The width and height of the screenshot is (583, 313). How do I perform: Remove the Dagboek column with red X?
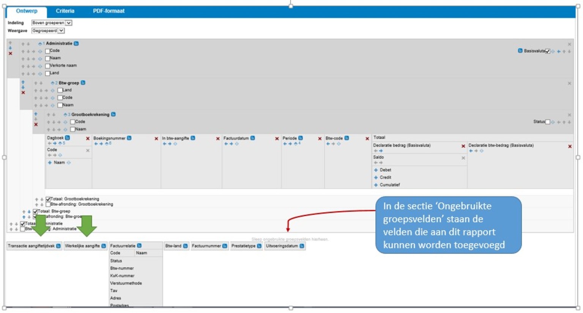88,138
